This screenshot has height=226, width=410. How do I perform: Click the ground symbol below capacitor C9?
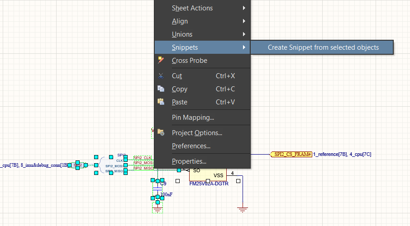(x=157, y=209)
